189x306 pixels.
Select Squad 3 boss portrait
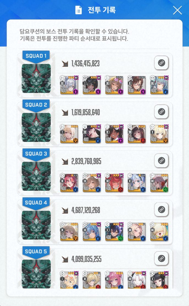(36, 176)
